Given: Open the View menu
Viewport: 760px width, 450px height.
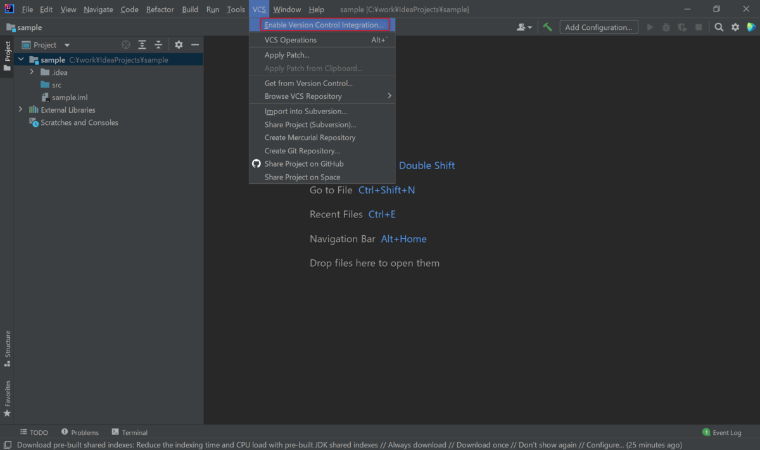Looking at the screenshot, I should [68, 10].
